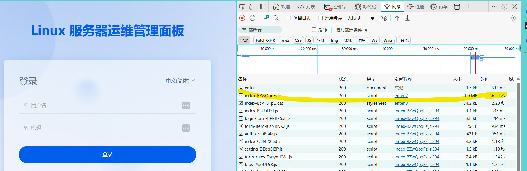Viewport: 527px width, 171px height.
Task: Select the index-BZwQpqFz.js request
Action: click(x=376, y=95)
